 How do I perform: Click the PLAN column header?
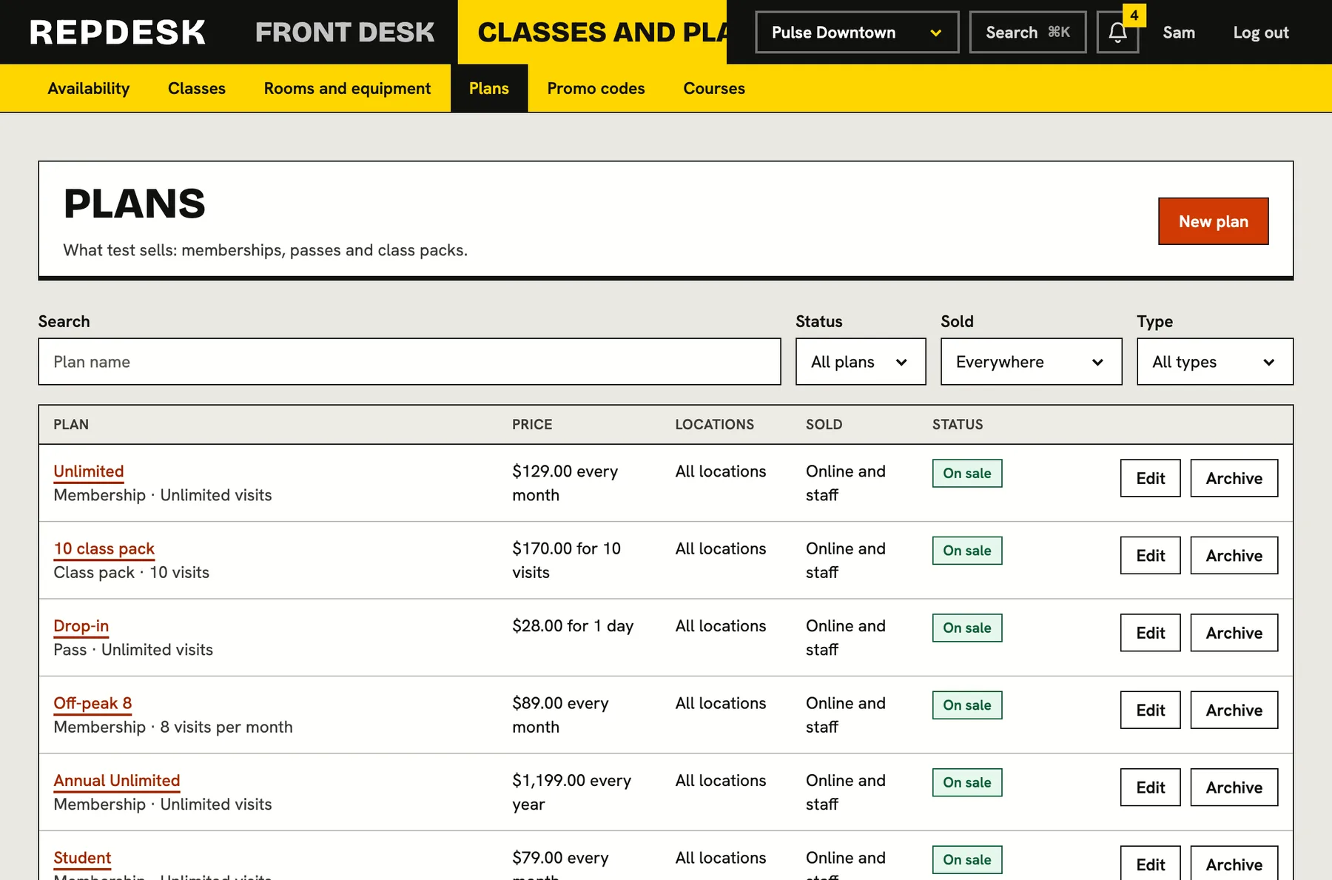[x=71, y=425]
